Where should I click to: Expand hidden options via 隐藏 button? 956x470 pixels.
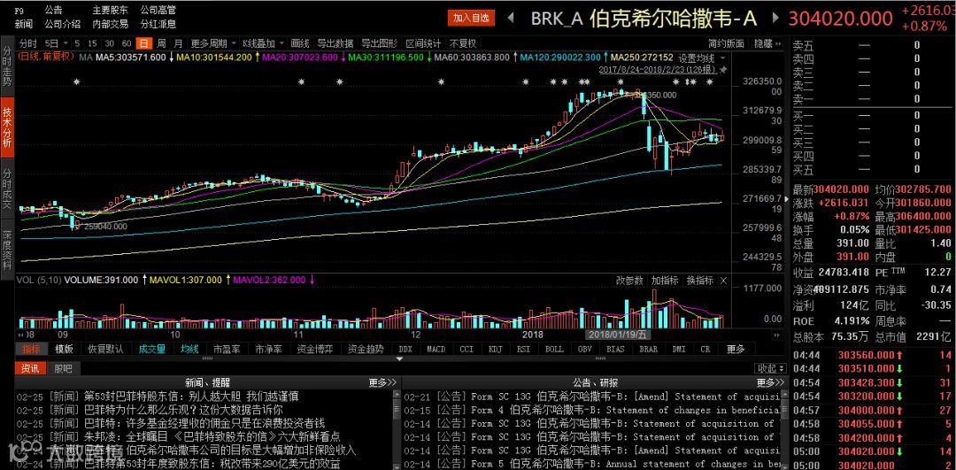pyautogui.click(x=767, y=44)
